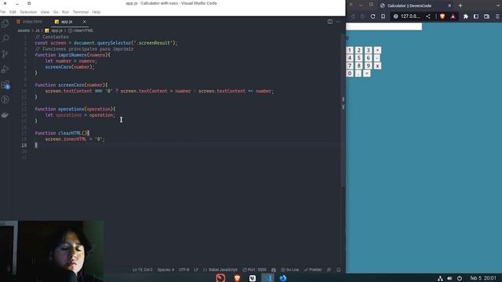Image resolution: width=502 pixels, height=282 pixels.
Task: Open the Help menu
Action: coord(96,12)
